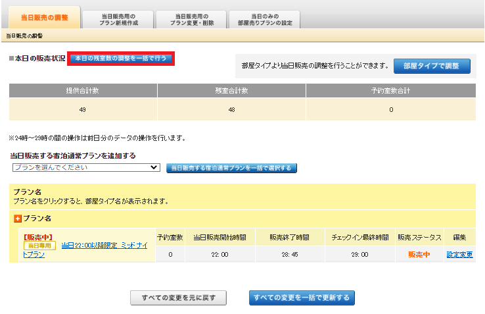Click the 残室合計数 value 48
Image resolution: width=485 pixels, height=314 pixels.
(232, 109)
